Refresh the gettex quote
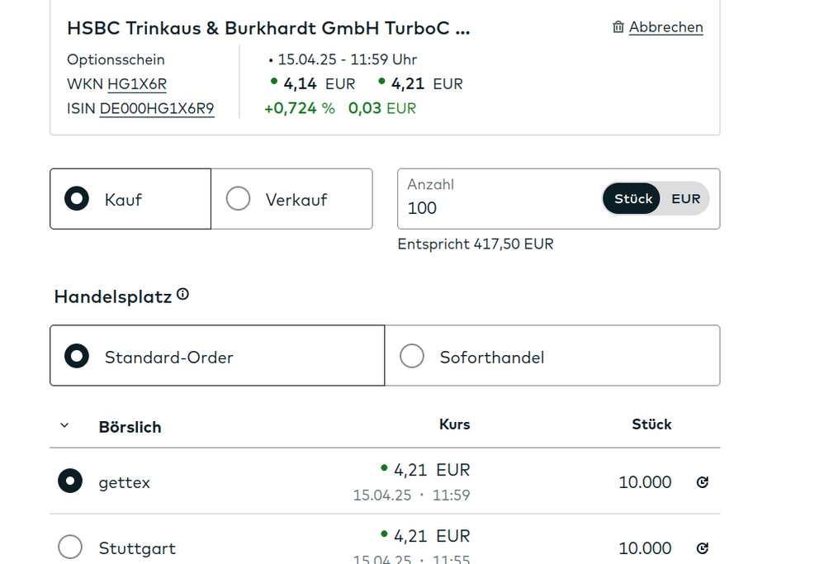 703,482
